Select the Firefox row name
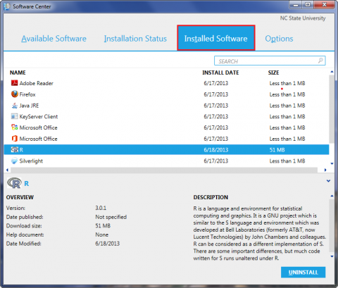This screenshot has width=338, height=288. click(x=27, y=94)
